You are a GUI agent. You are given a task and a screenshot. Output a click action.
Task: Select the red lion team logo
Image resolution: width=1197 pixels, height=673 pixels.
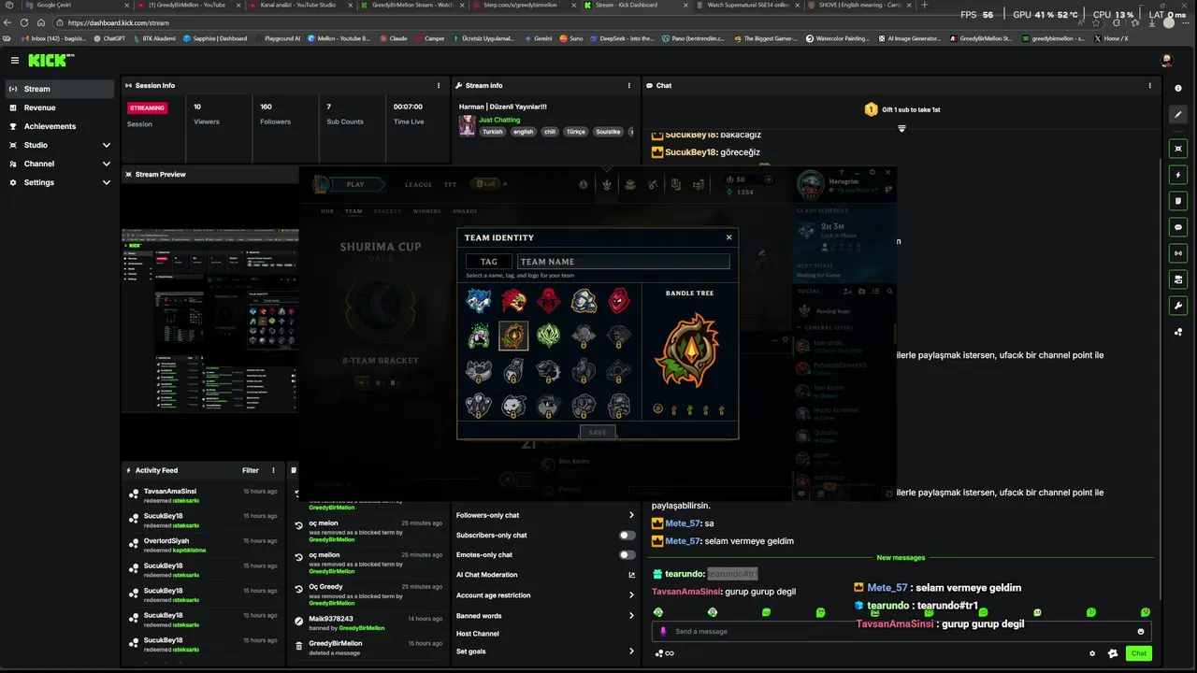[x=513, y=301]
